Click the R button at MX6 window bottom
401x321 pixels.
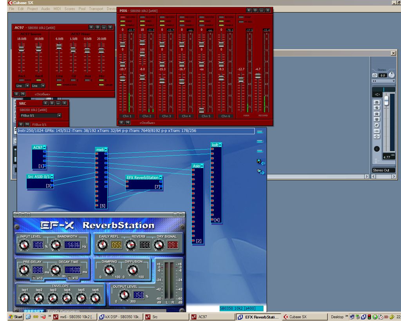click(121, 123)
